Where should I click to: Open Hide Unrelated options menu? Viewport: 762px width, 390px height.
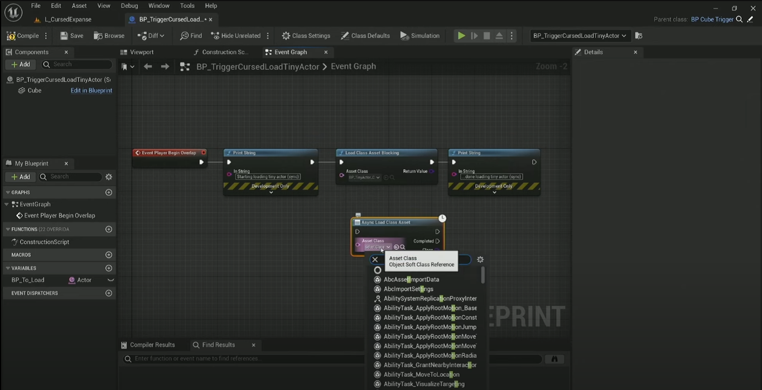pos(268,36)
